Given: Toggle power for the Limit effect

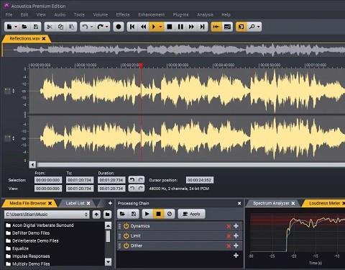Looking at the screenshot, I should (x=126, y=236).
